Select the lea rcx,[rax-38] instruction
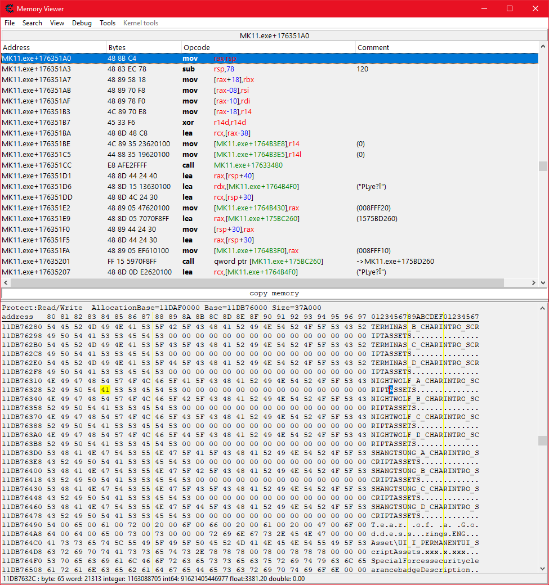This screenshot has width=549, height=585. pos(270,133)
